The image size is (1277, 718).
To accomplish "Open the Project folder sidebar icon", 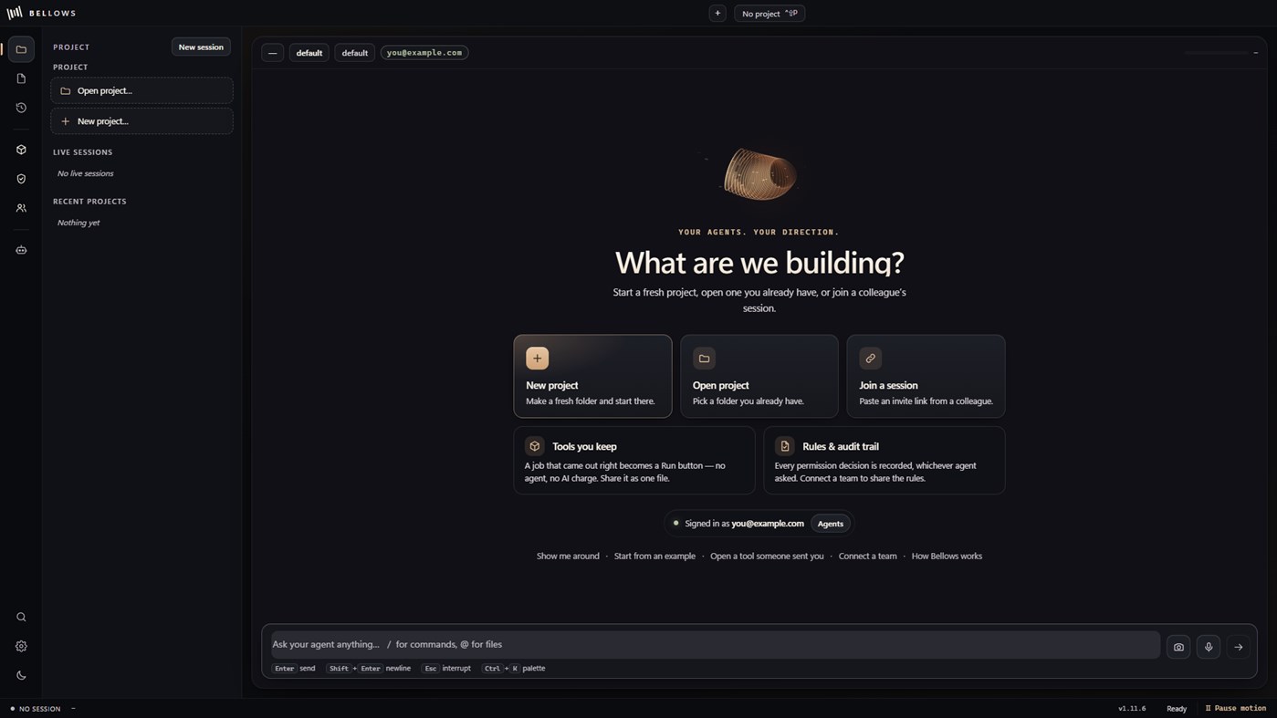I will point(21,49).
